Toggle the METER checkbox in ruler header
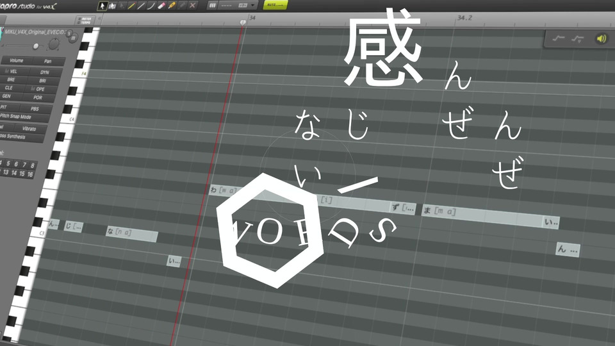The image size is (615, 346). [x=79, y=19]
